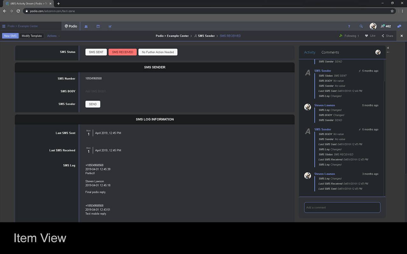Click the left arrow beside activity panel
This screenshot has height=254, width=407.
tap(388, 52)
